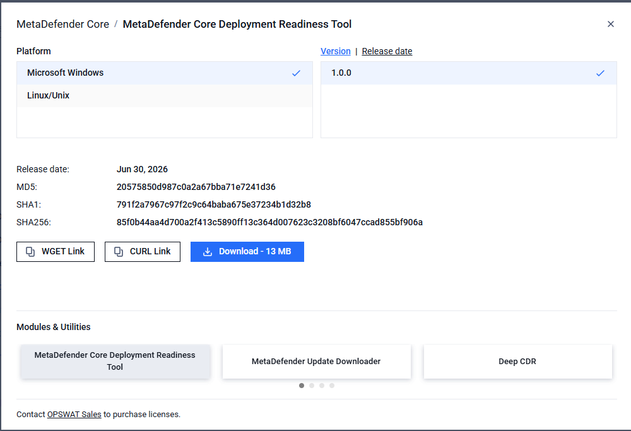This screenshot has width=631, height=431.
Task: Go to second carousel page dot
Action: (312, 386)
